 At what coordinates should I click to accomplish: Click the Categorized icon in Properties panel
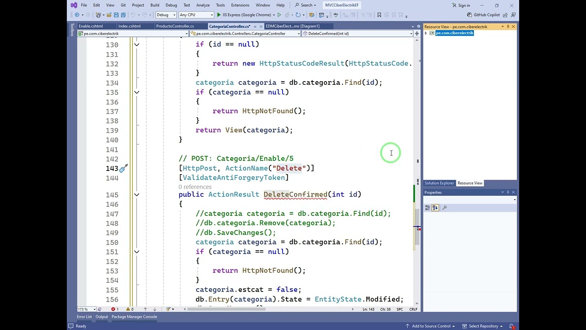(x=428, y=208)
